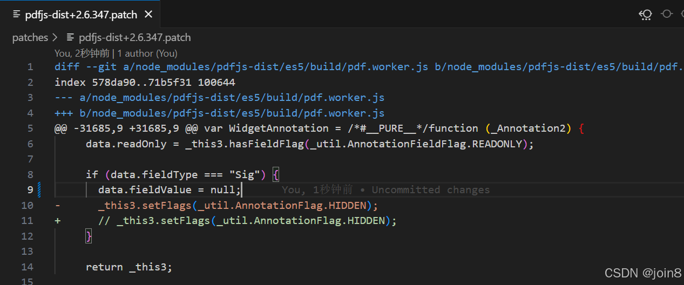The image size is (684, 285).
Task: Close the pdfjs-dist+2.6.347.patch tab
Action: [148, 15]
